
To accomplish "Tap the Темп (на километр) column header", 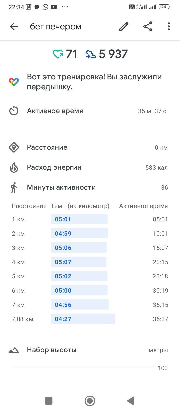I will coord(80,206).
